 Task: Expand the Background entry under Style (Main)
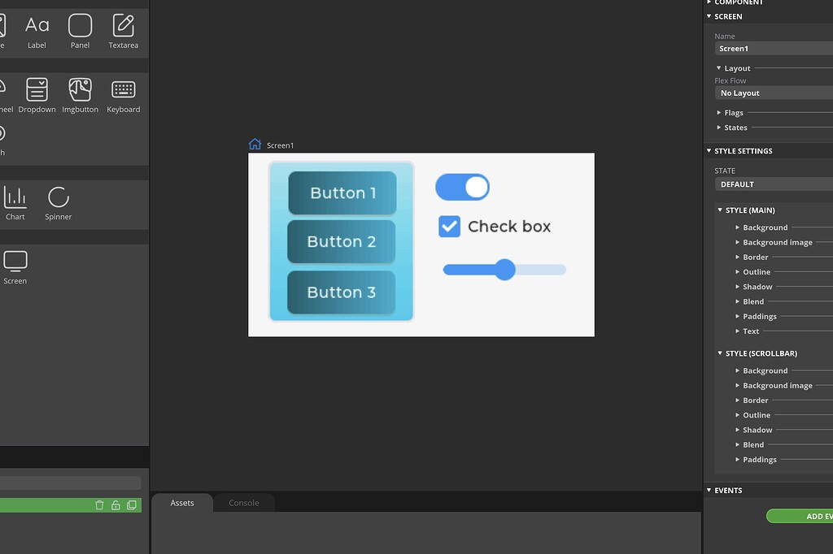coord(765,227)
